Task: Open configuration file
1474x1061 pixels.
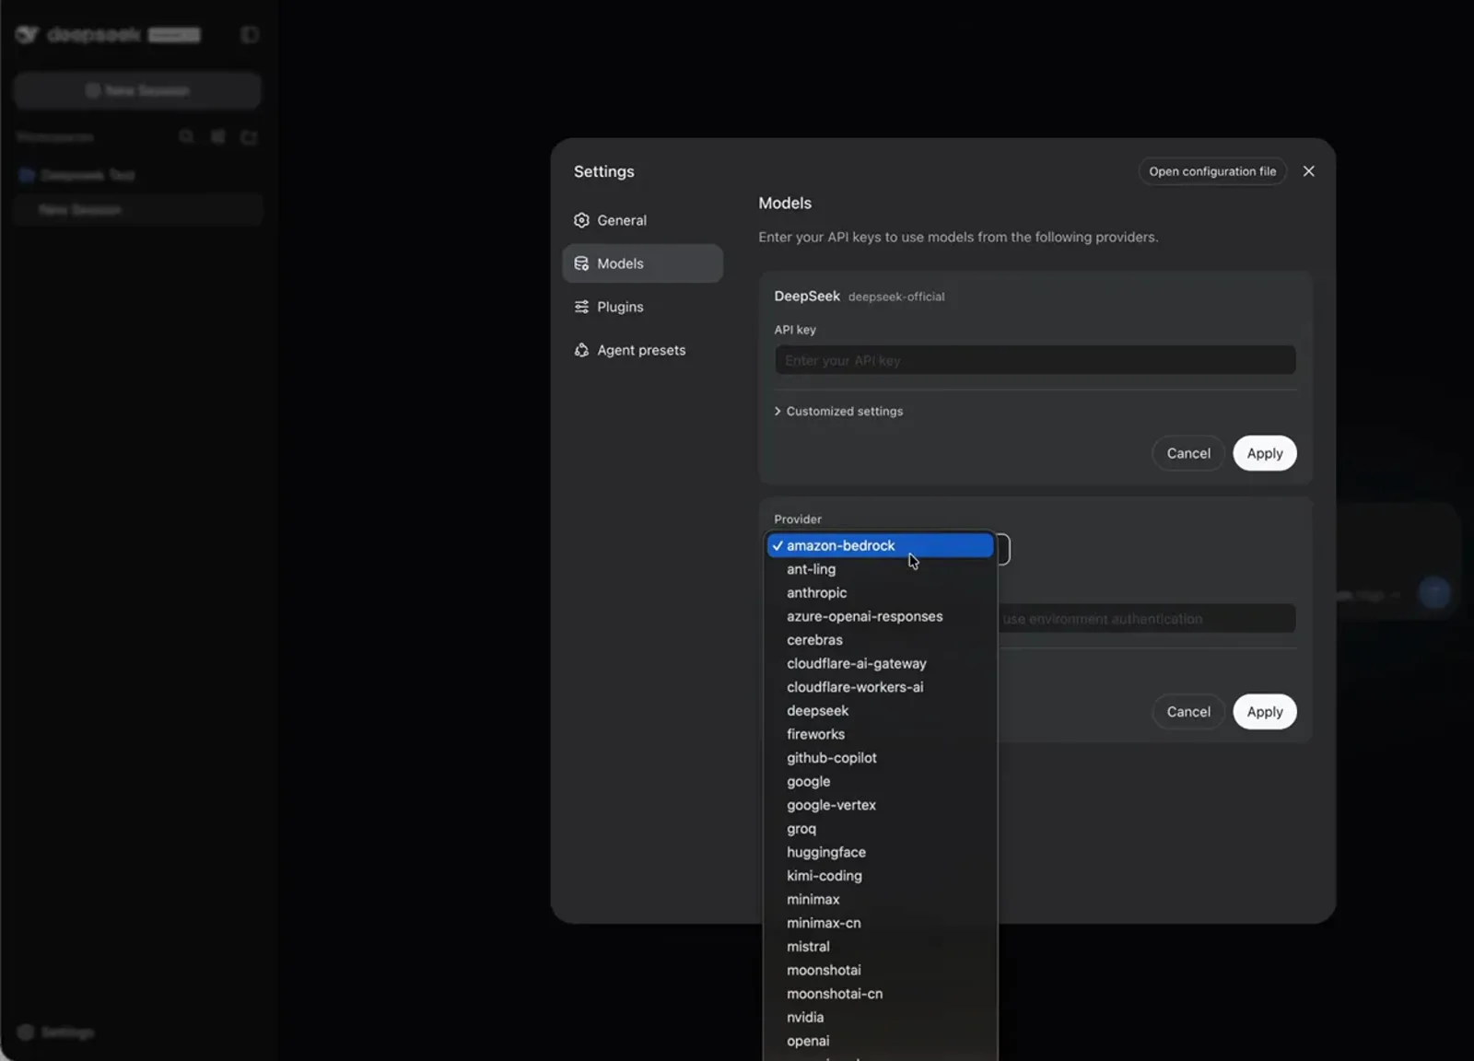Action: tap(1212, 171)
